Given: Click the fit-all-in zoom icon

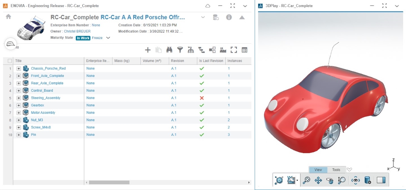Looking at the screenshot, I should [x=307, y=180].
